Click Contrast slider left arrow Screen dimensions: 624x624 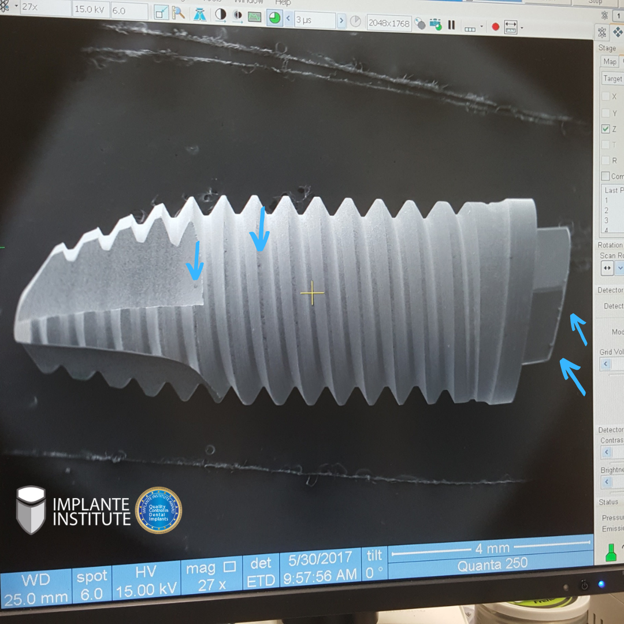click(x=607, y=452)
